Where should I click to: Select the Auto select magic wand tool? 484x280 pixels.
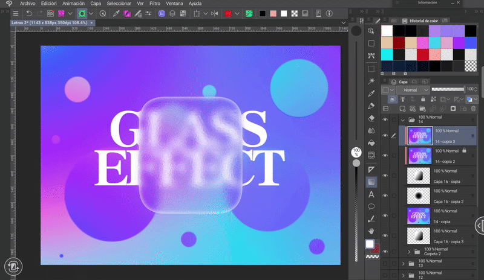371,81
